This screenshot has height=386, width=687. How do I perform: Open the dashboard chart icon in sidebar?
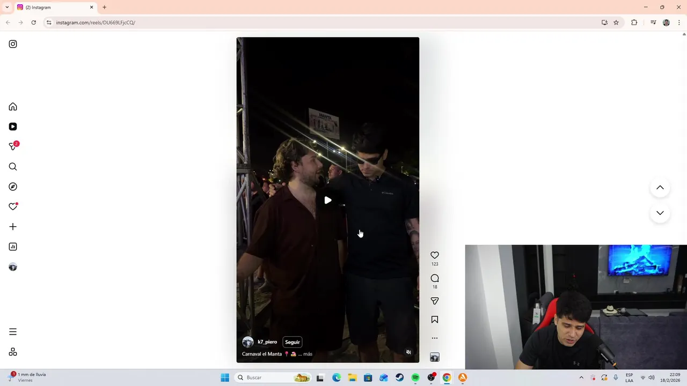point(13,247)
